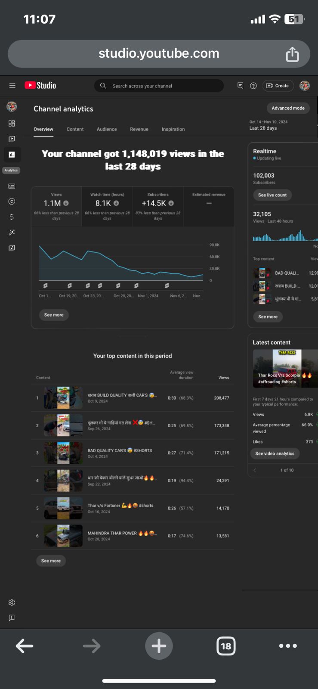318x689 pixels.
Task: Click the last video publish marker on chart
Action: (x=167, y=286)
